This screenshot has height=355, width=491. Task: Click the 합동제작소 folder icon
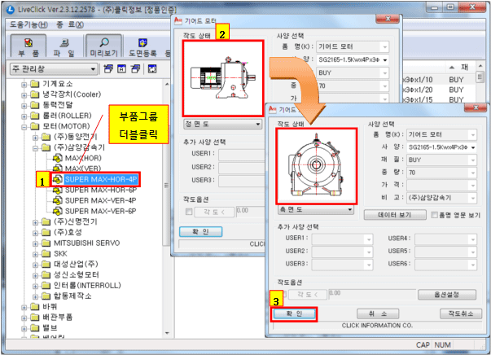coord(46,296)
